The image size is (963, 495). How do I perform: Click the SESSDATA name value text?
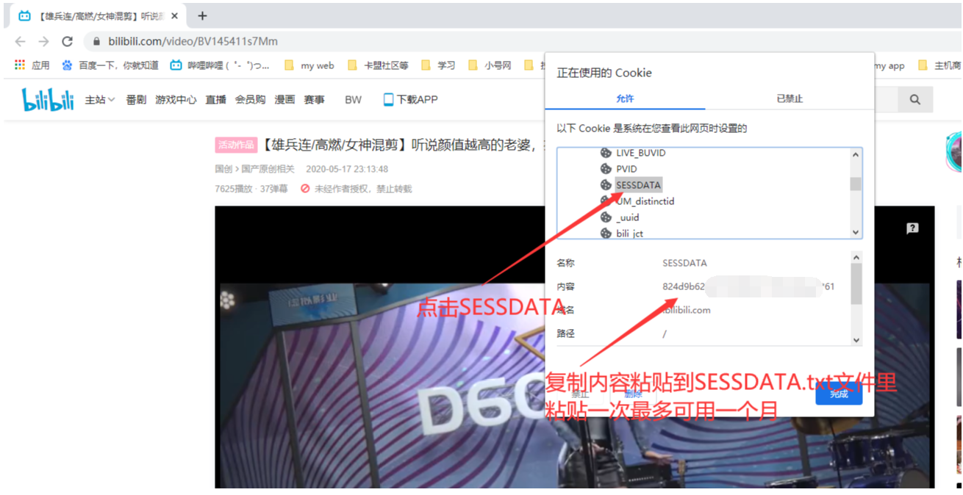pos(684,263)
